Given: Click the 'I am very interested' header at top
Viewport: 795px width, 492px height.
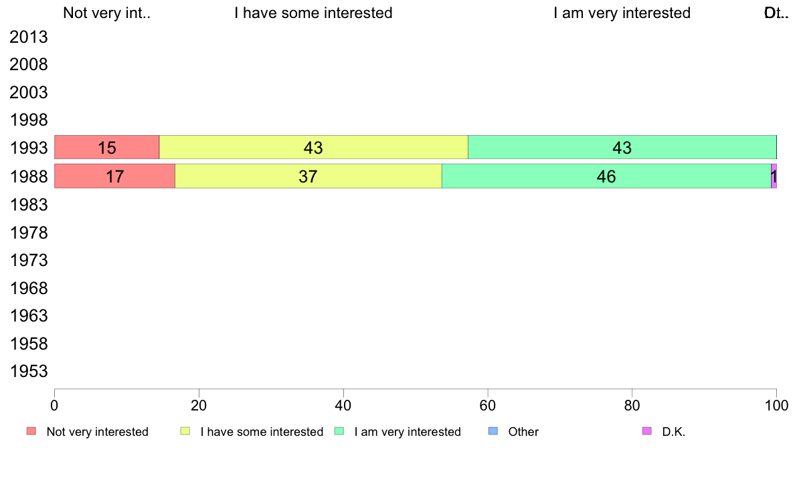Looking at the screenshot, I should pos(622,13).
